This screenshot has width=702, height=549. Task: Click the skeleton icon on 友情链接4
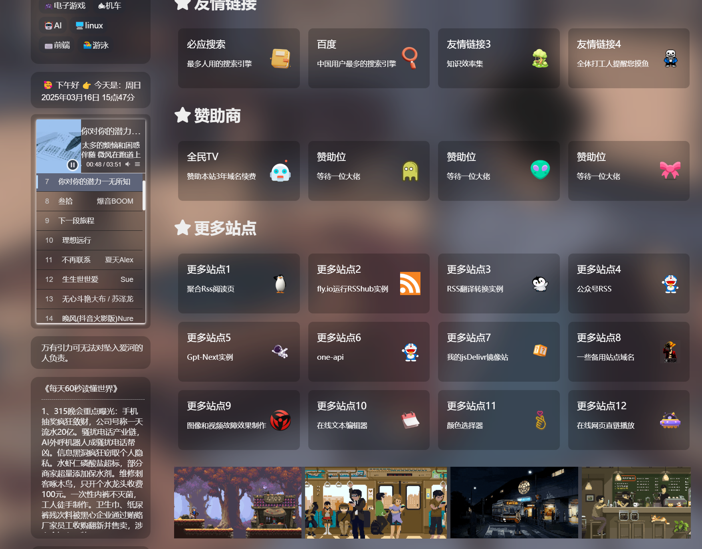(x=670, y=58)
